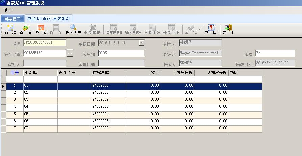302x156 pixels.
Task: Select the 修改 (Modify) toolbar icon
Action: (x=41, y=28)
